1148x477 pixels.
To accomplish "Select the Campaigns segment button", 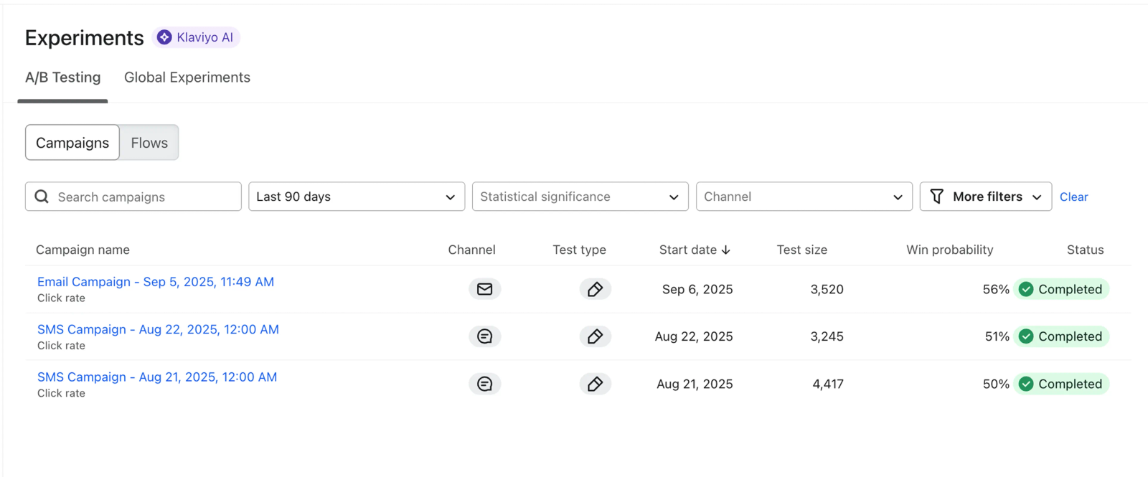I will point(72,143).
